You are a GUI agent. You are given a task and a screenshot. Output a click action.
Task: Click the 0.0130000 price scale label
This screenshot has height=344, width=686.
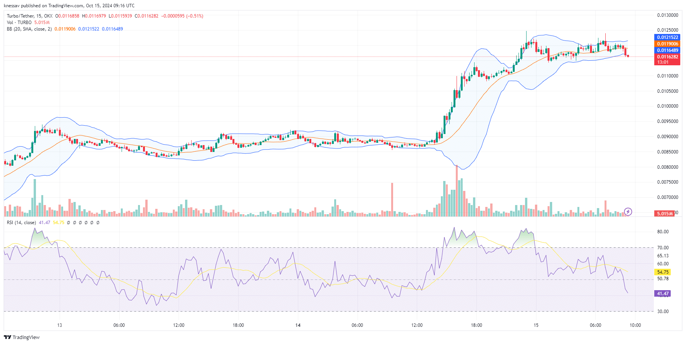pos(668,15)
